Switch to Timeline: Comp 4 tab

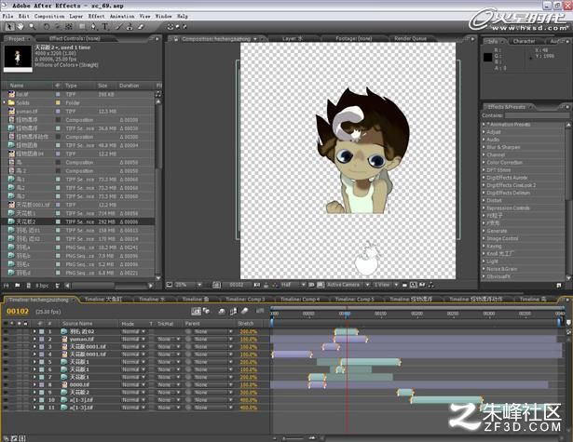click(300, 300)
